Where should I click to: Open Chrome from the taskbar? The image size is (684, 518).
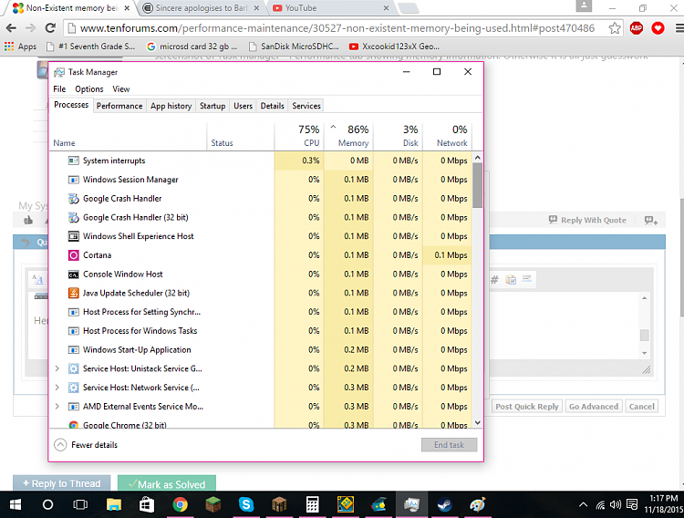pyautogui.click(x=180, y=505)
